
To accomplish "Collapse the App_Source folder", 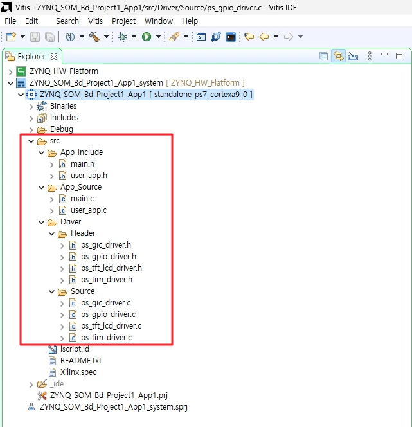I will [x=42, y=187].
